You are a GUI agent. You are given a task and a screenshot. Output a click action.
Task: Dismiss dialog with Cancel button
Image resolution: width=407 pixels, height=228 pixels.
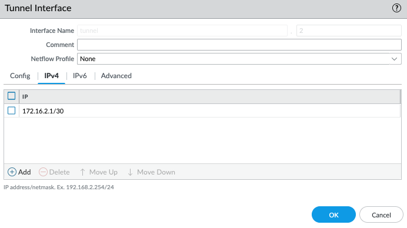[x=381, y=214]
